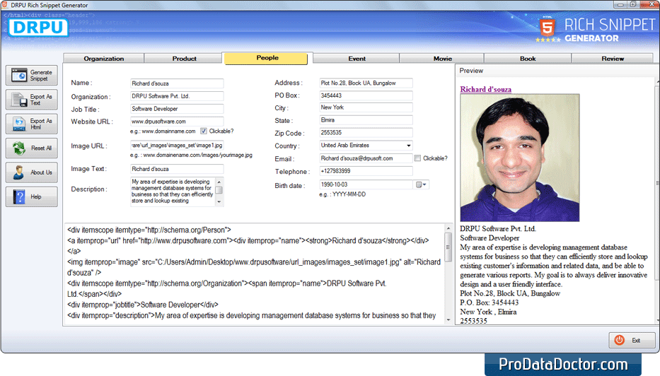
Task: Click the DRPU logo
Action: click(x=38, y=28)
